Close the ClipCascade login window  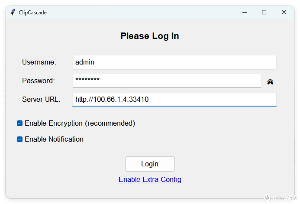click(x=284, y=12)
